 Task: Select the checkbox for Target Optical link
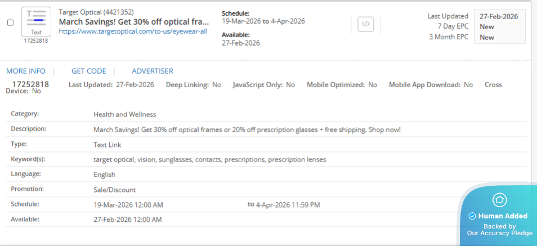pyautogui.click(x=10, y=23)
